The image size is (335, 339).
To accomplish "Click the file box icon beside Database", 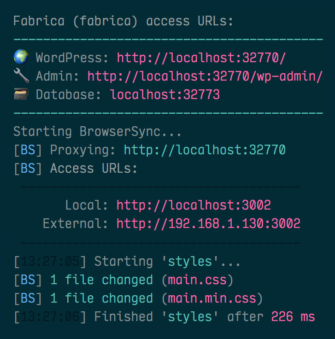I will [21, 95].
